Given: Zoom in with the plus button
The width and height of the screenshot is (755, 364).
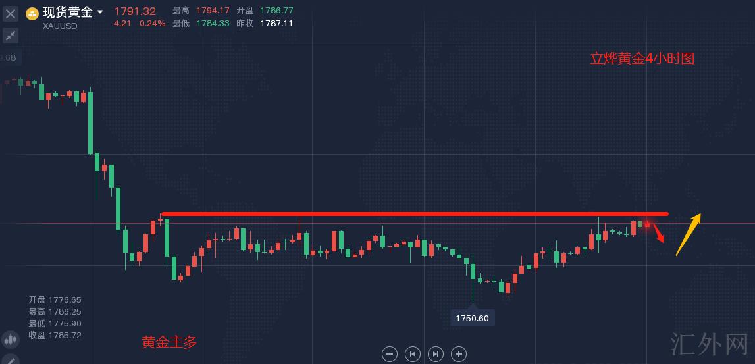Looking at the screenshot, I should [459, 354].
